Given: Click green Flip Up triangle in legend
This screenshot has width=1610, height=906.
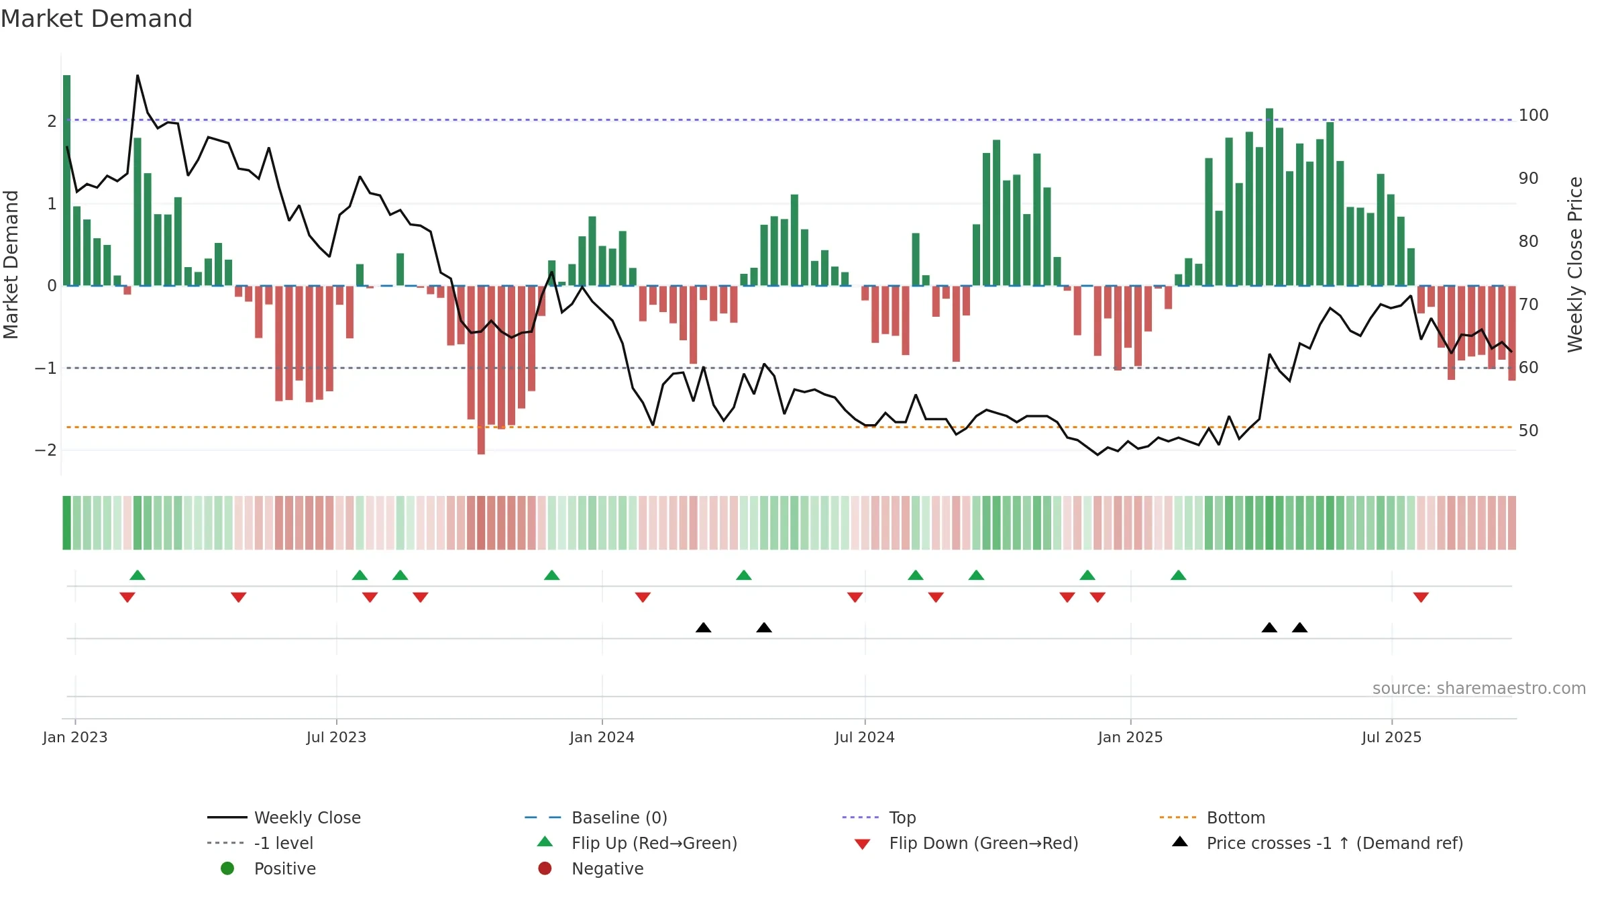Looking at the screenshot, I should coord(545,842).
